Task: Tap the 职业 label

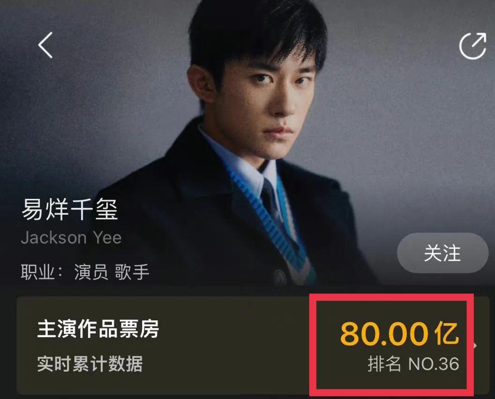Action: (37, 272)
